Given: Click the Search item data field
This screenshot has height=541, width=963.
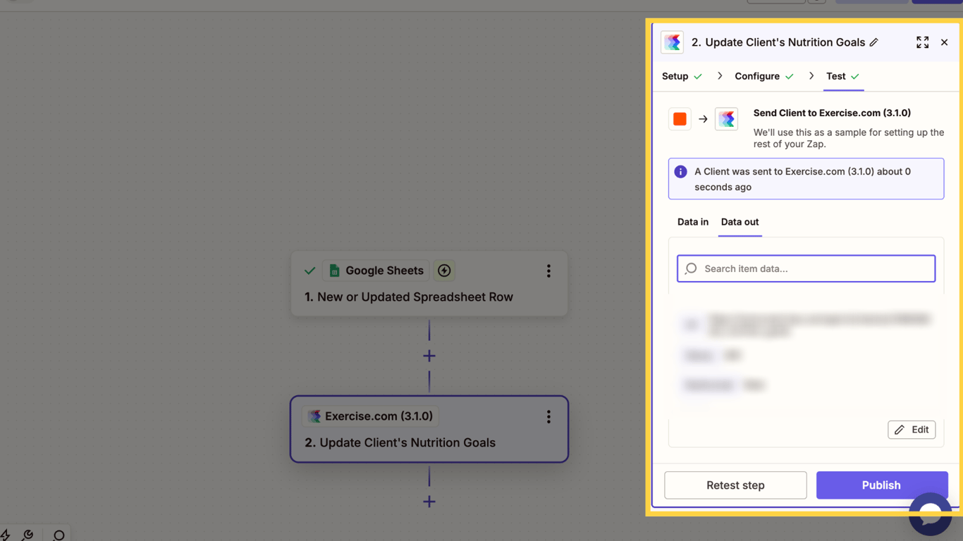Looking at the screenshot, I should tap(806, 268).
